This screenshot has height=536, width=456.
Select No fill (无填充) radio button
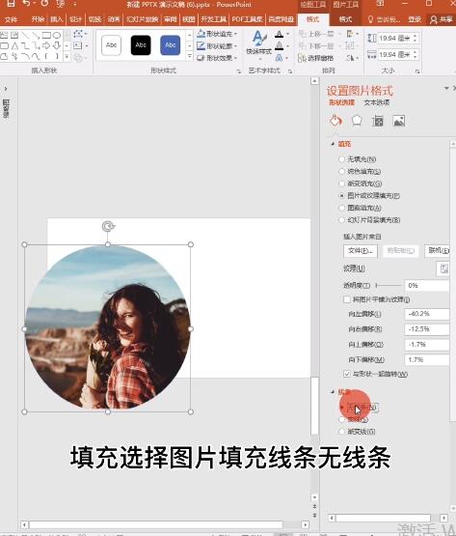pos(341,159)
